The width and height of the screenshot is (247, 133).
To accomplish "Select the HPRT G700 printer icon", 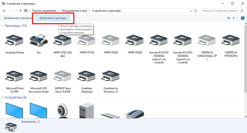I will [x=63, y=42].
